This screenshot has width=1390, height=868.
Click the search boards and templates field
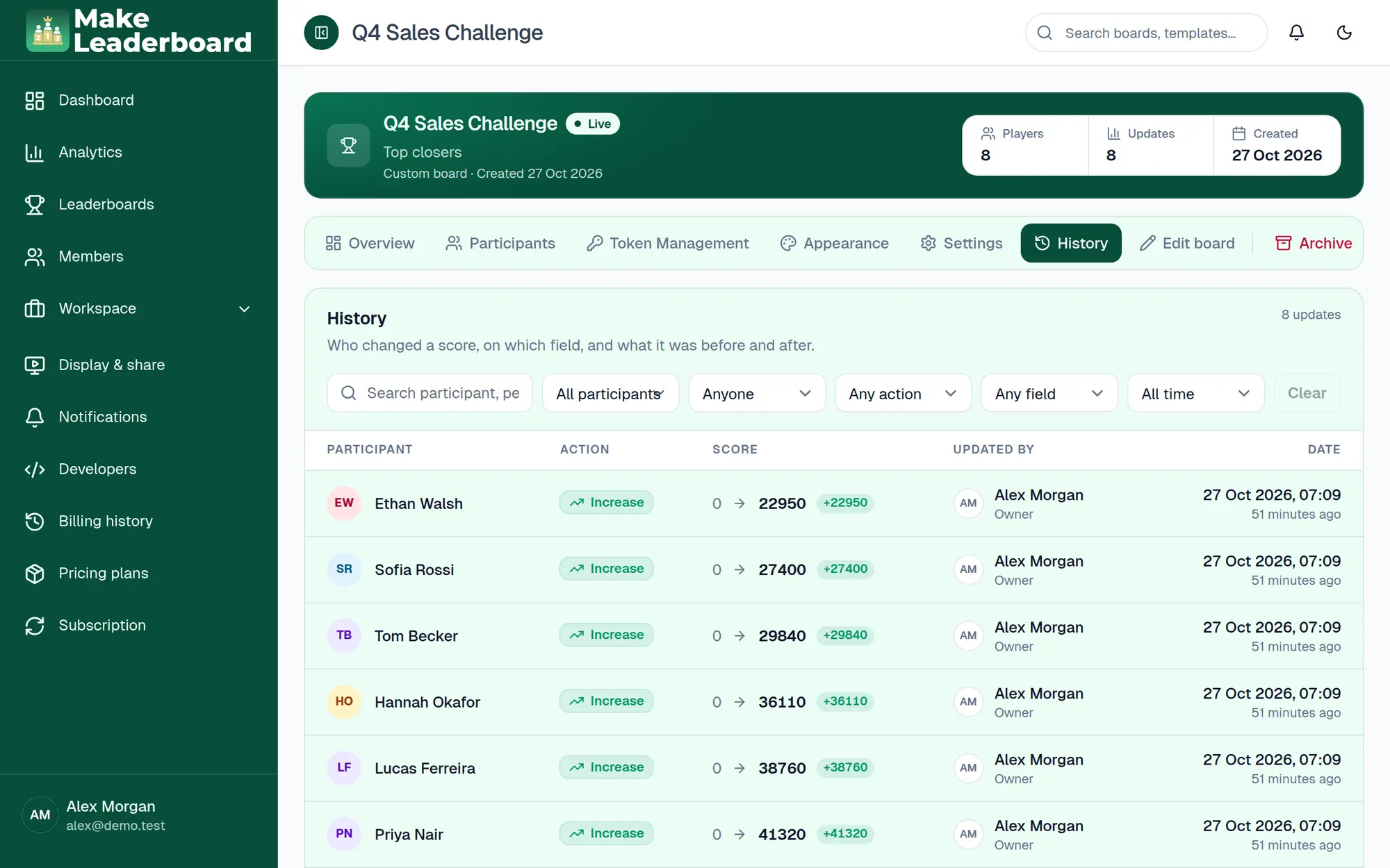[1146, 33]
